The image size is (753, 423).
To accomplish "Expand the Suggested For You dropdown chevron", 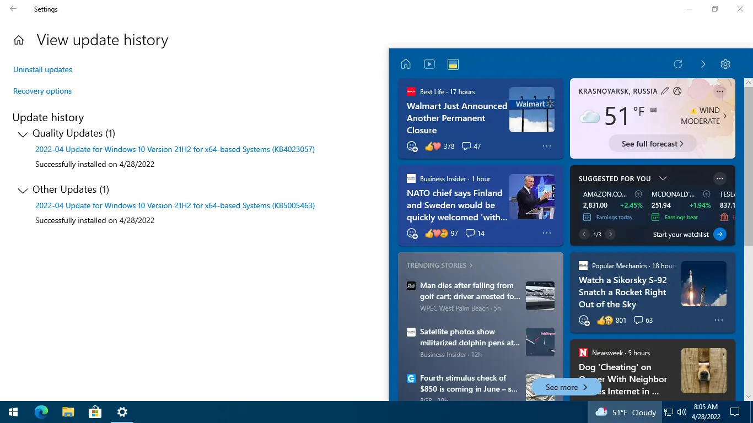I will 663,178.
